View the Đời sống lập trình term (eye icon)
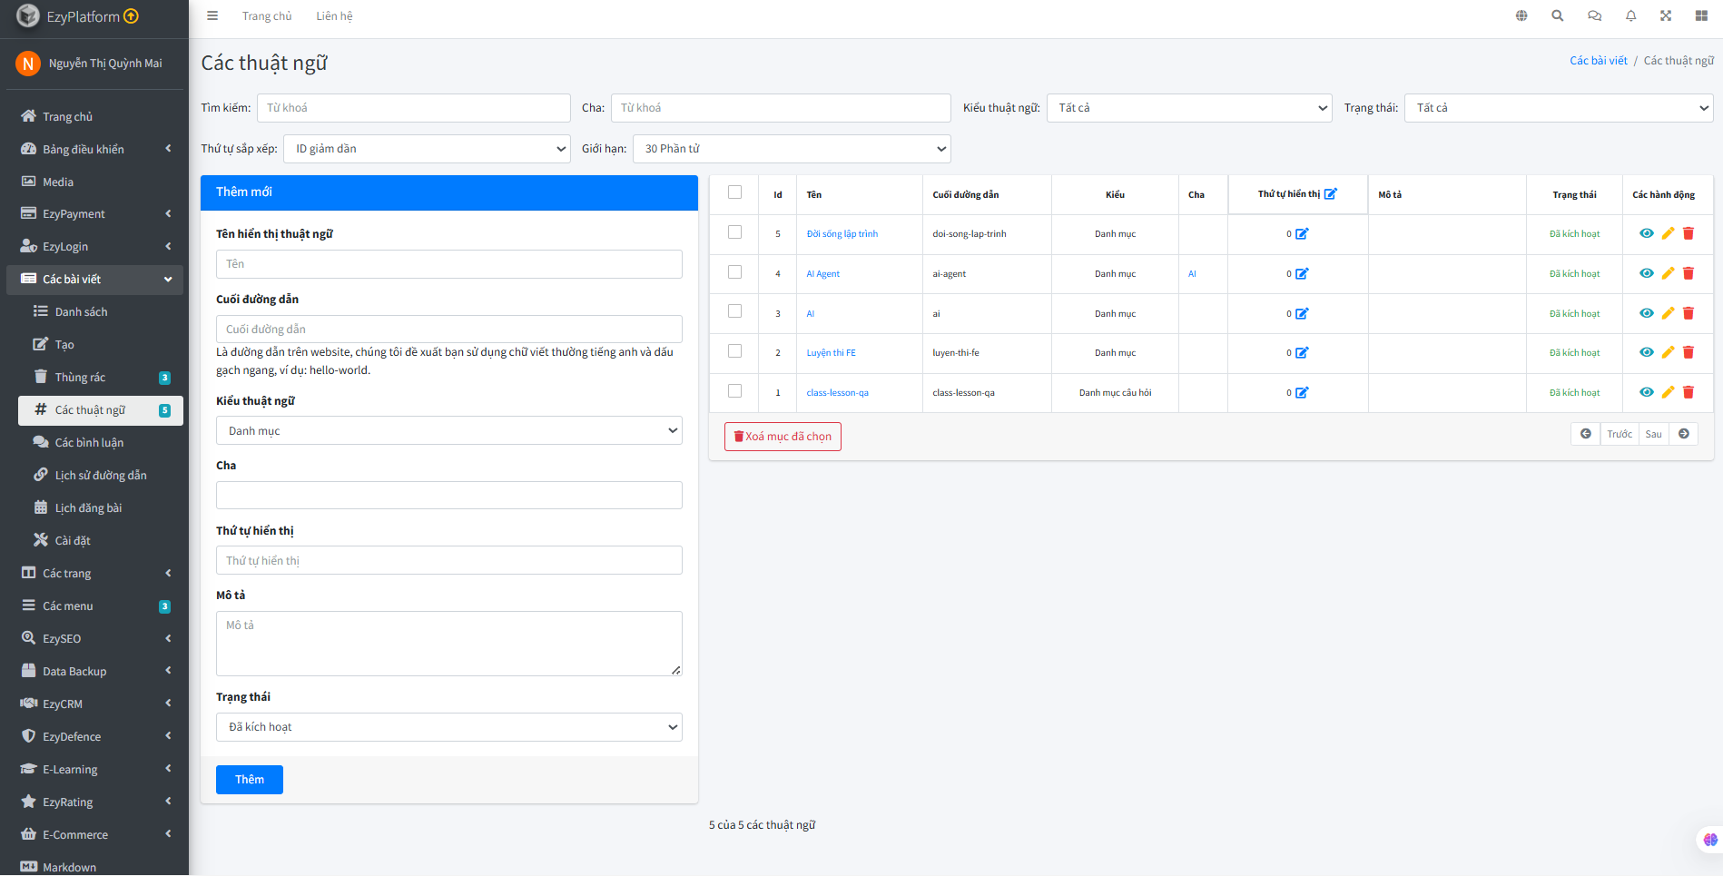Viewport: 1723px width, 876px height. tap(1646, 233)
